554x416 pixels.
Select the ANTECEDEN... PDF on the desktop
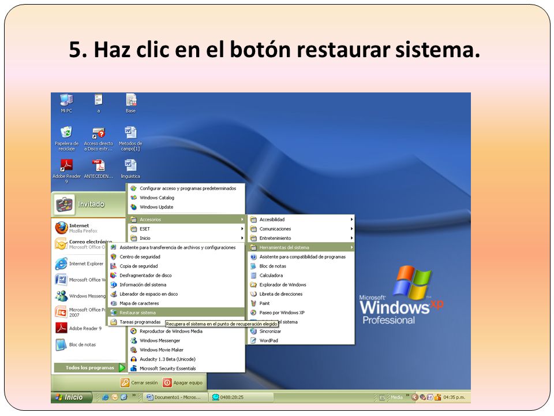[99, 169]
